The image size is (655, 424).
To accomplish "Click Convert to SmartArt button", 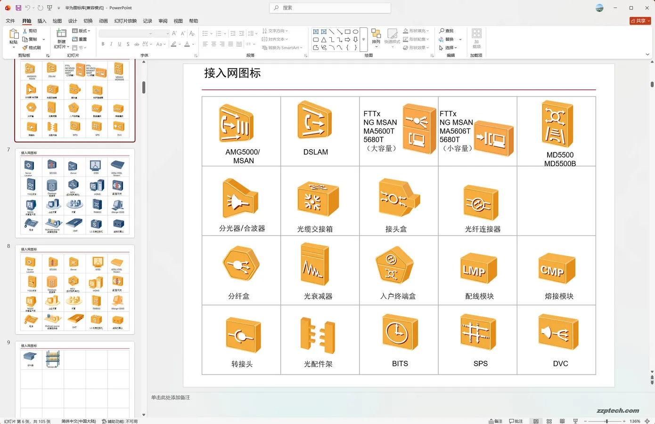I will [282, 48].
